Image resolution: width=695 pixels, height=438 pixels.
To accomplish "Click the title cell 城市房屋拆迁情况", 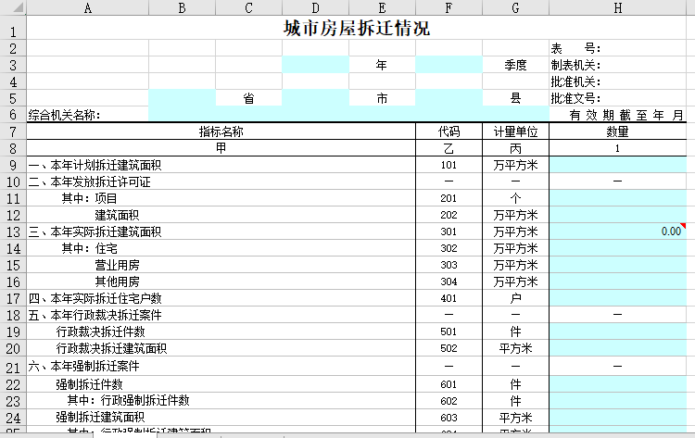I will coord(356,29).
